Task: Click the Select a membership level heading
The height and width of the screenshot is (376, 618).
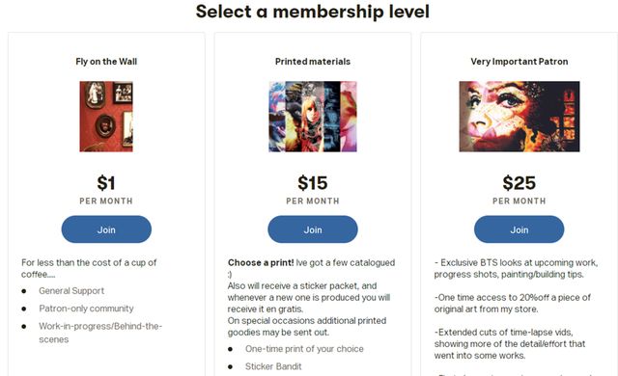Action: pos(313,12)
